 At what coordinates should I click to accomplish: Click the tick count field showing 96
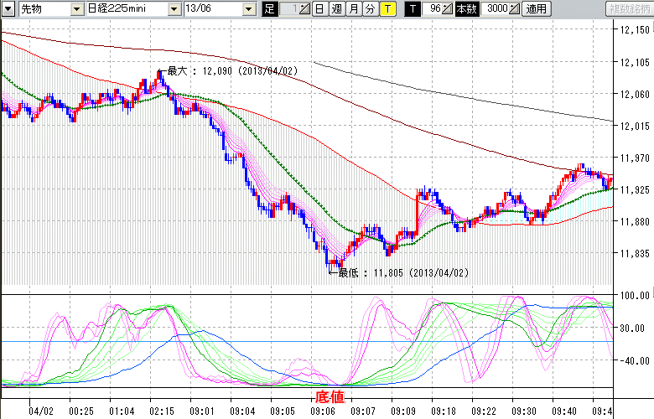[433, 9]
